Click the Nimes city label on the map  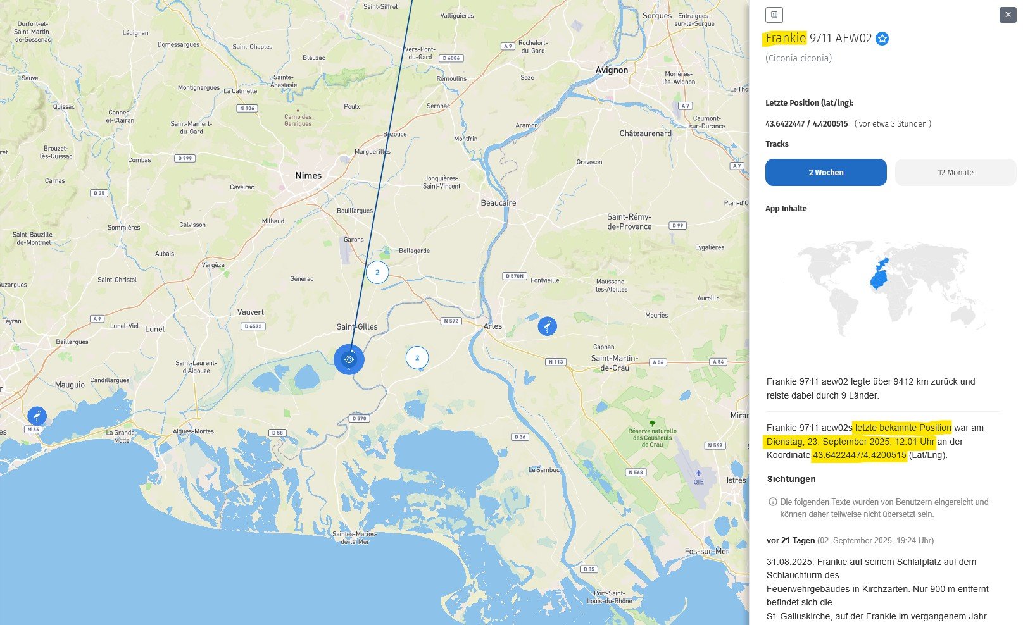[308, 176]
